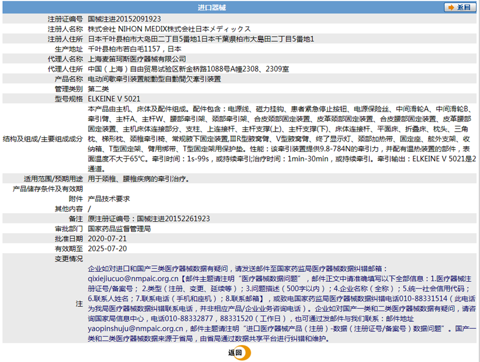
Task: Click the 产品储存条件及有效期 label
Action: [48, 189]
